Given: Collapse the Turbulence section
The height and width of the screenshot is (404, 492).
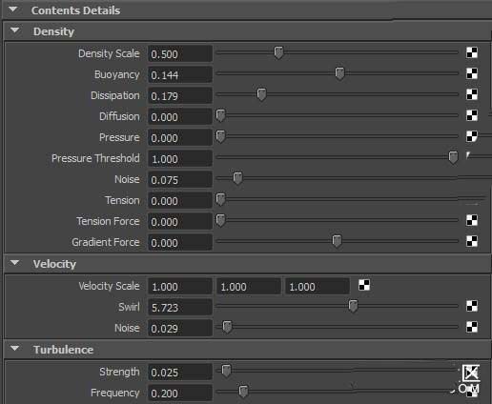Looking at the screenshot, I should point(14,349).
